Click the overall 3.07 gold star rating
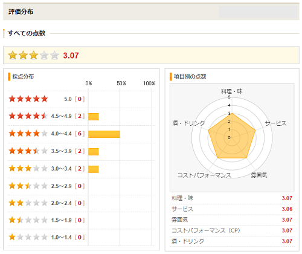The image size is (302, 254). coord(34,55)
